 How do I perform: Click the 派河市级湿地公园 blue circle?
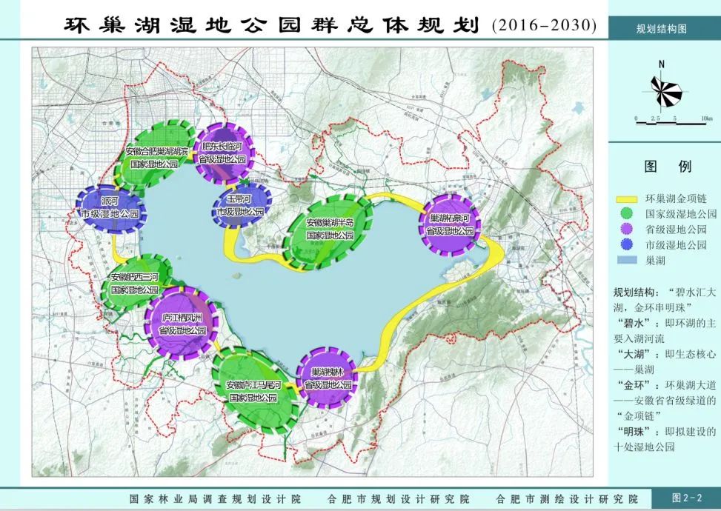click(x=110, y=208)
